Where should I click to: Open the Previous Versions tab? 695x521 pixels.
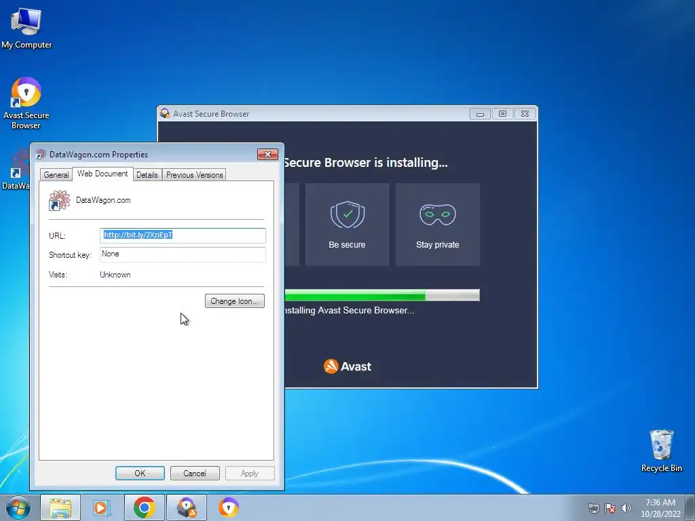[194, 175]
